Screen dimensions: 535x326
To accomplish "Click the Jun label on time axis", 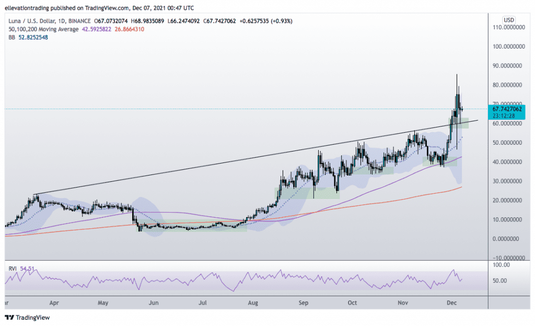I will [x=154, y=303].
